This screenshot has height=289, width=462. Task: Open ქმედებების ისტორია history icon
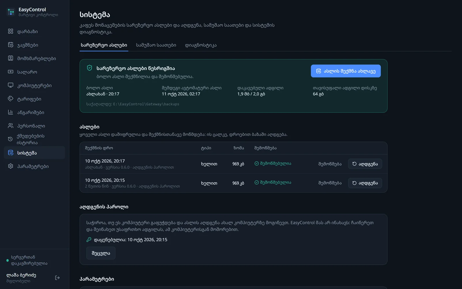pyautogui.click(x=10, y=139)
